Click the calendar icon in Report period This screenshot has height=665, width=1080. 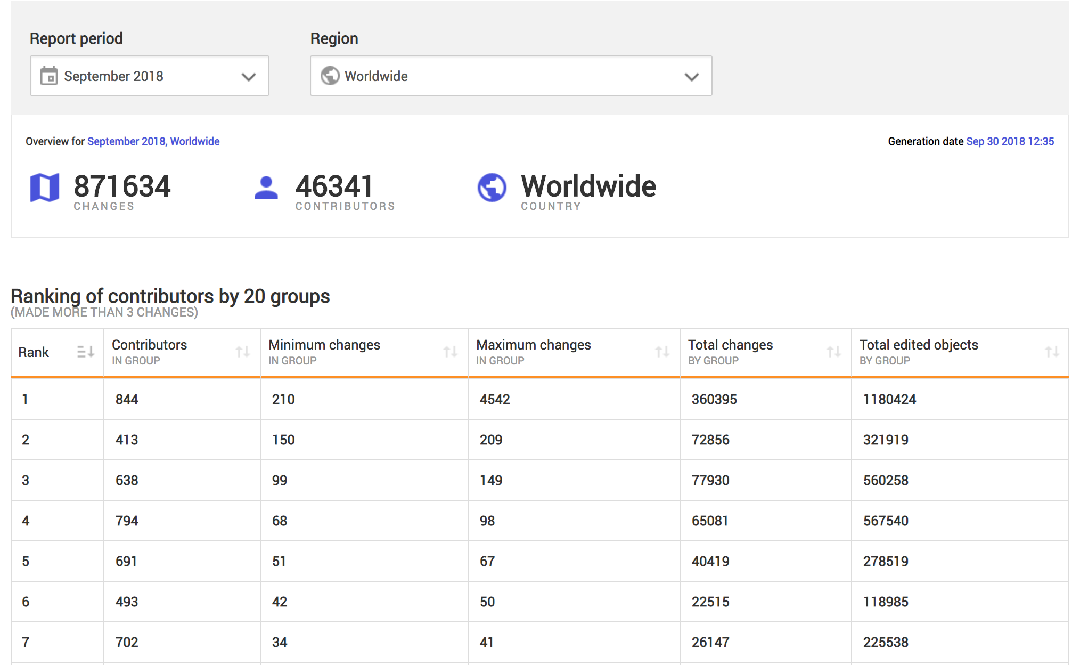(49, 76)
